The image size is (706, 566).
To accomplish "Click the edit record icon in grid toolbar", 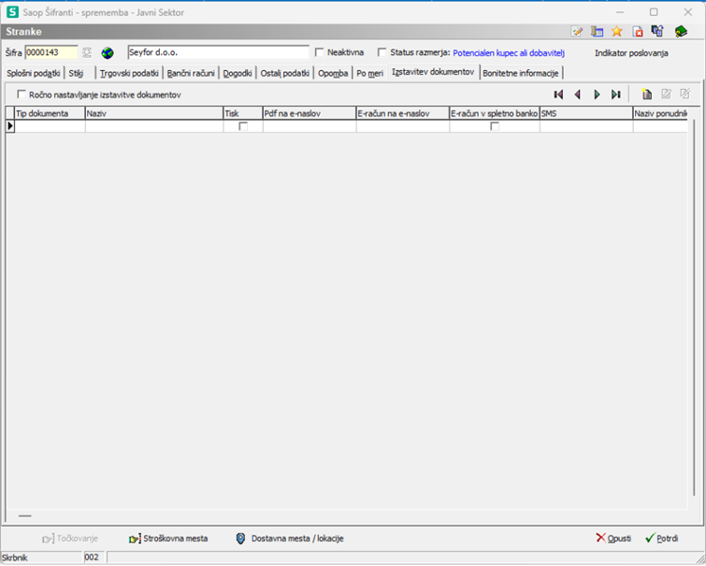I will tap(666, 94).
